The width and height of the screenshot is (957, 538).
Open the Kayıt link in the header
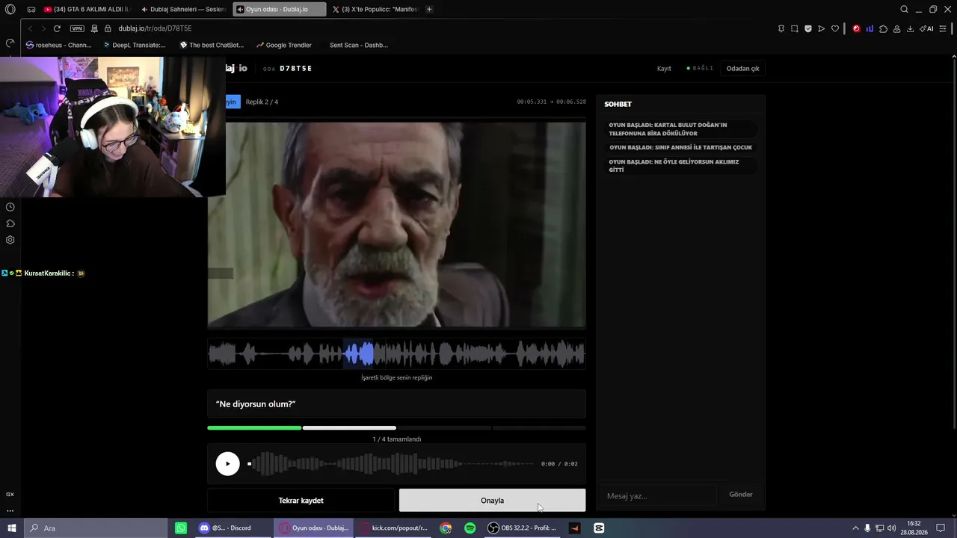[x=664, y=69]
